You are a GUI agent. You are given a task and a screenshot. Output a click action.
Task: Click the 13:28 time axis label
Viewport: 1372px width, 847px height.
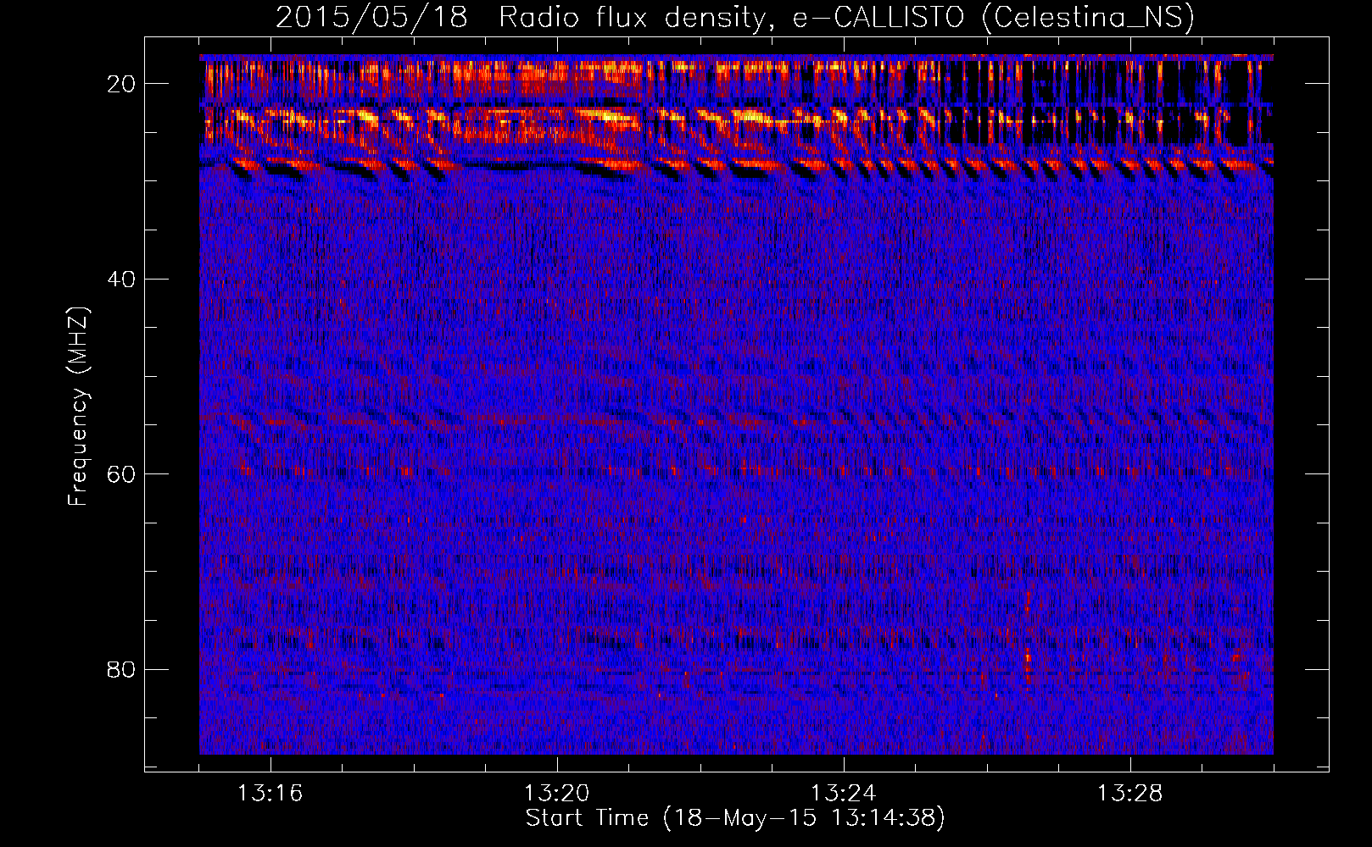1130,794
